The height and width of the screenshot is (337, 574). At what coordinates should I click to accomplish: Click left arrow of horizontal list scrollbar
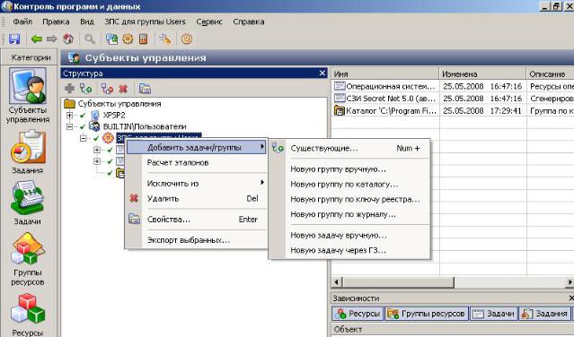[x=337, y=281]
